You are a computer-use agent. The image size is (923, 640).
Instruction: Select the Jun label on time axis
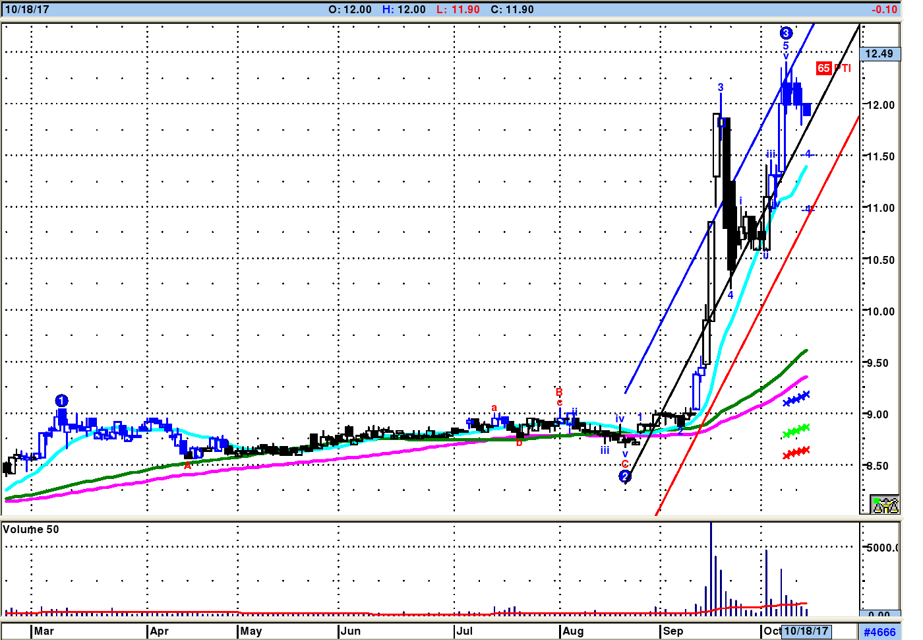351,631
